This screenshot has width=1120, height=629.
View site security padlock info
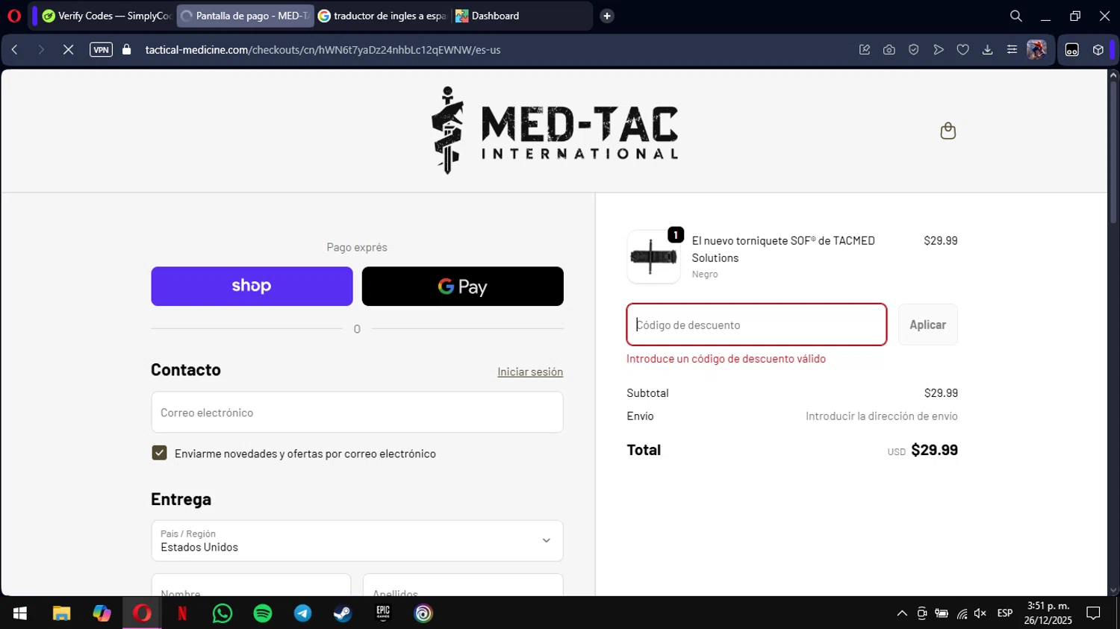[x=127, y=50]
